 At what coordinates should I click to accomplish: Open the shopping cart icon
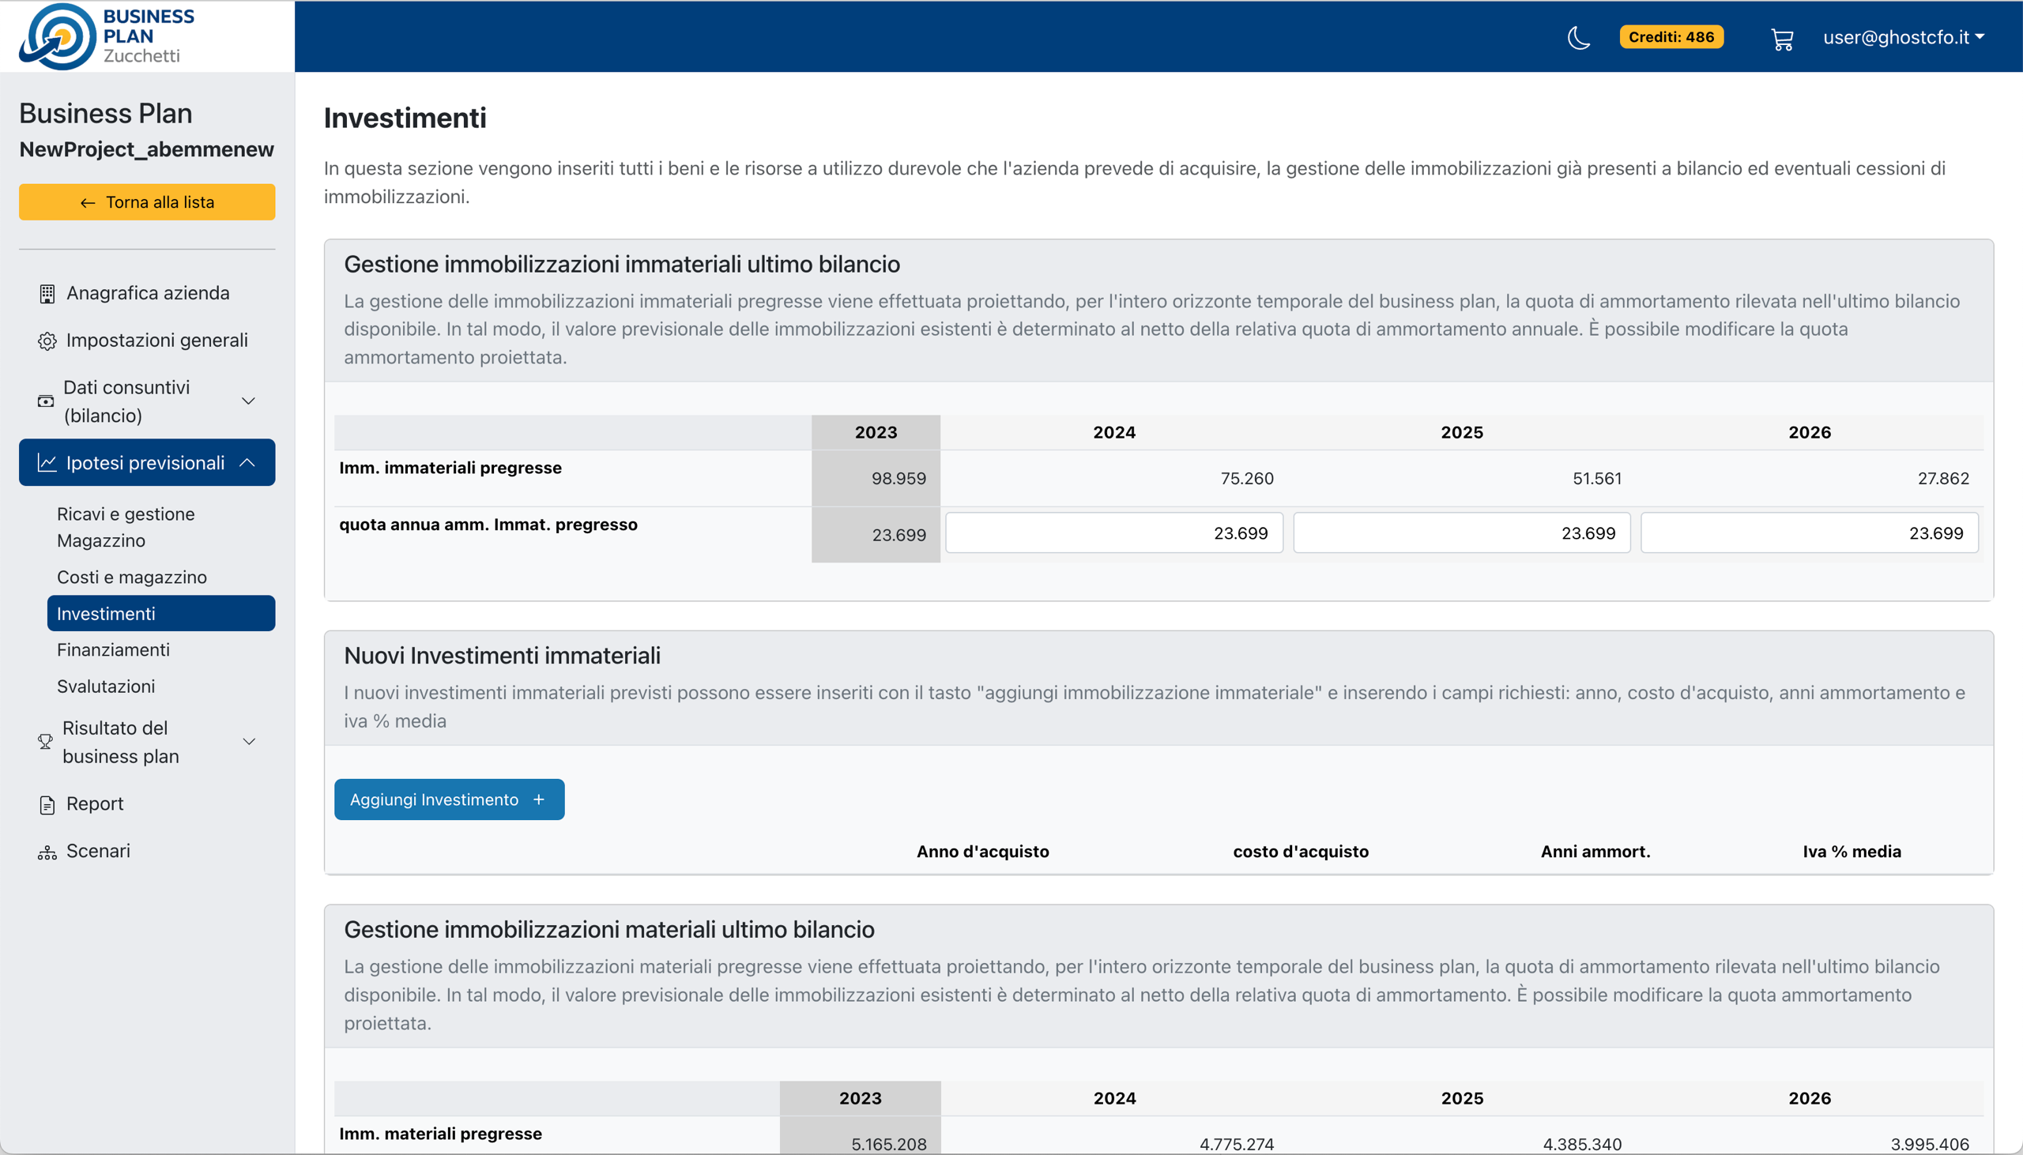1782,39
